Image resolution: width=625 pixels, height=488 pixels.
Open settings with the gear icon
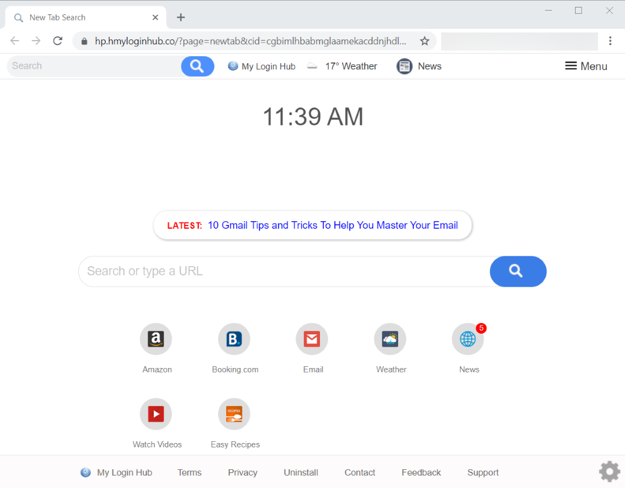609,472
